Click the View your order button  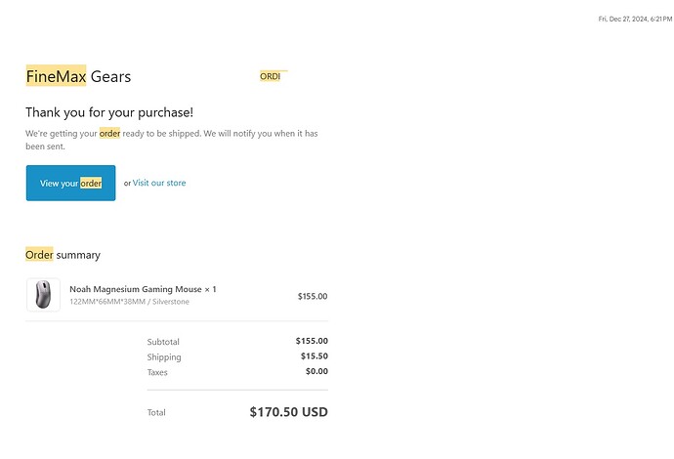pyautogui.click(x=70, y=183)
